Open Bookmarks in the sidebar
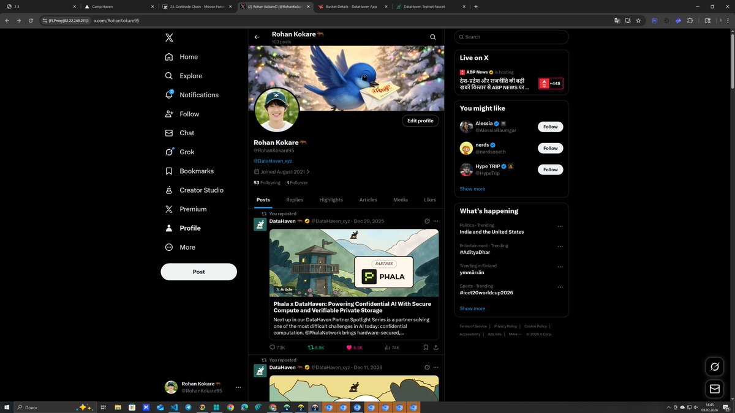The width and height of the screenshot is (735, 413). (190, 171)
